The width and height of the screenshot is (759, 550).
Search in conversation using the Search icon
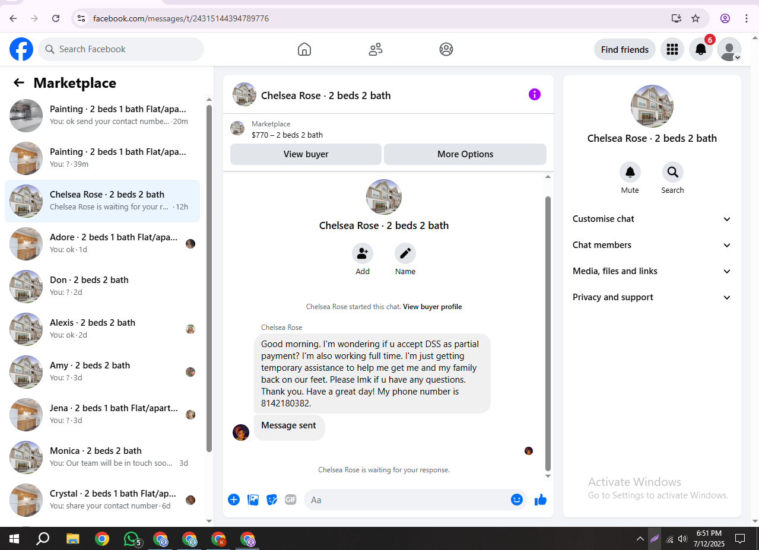[x=672, y=172]
